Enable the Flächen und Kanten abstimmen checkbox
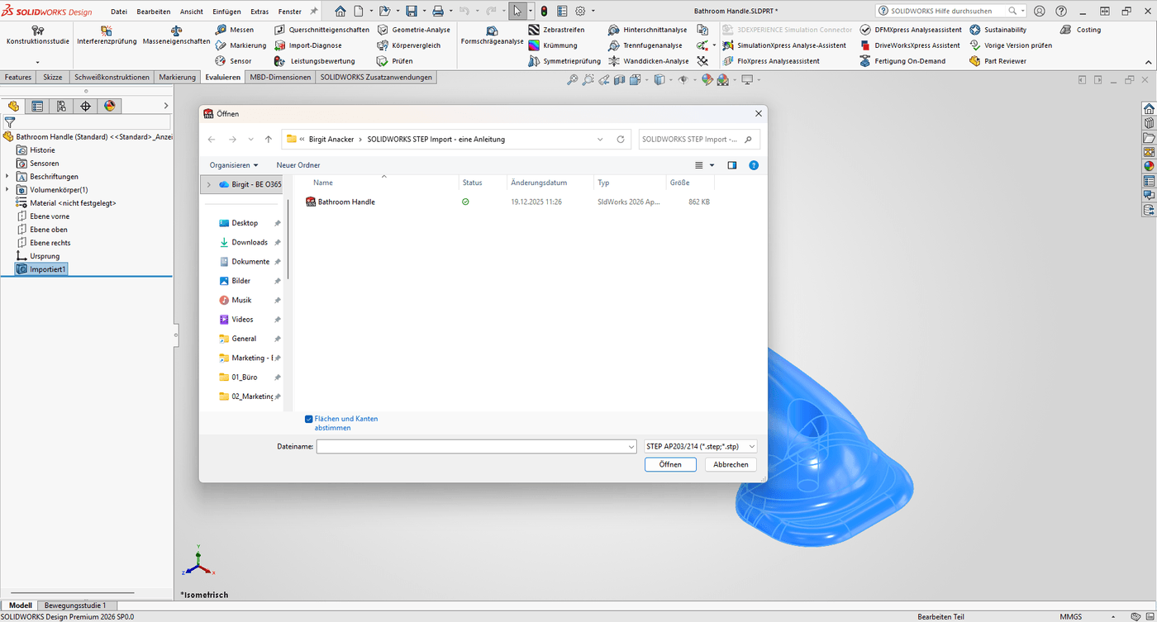The image size is (1157, 622). pyautogui.click(x=308, y=419)
